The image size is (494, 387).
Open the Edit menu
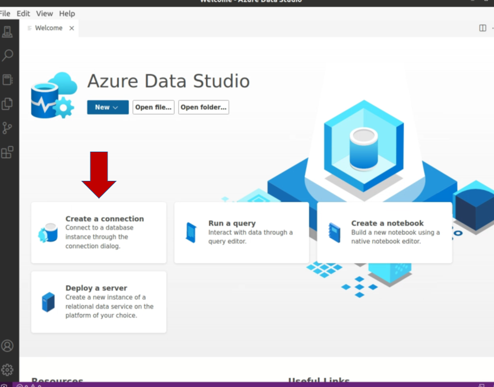(23, 14)
